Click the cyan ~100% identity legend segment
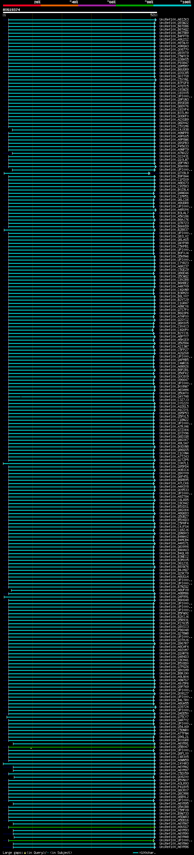The width and height of the screenshot is (194, 855). [172, 5]
